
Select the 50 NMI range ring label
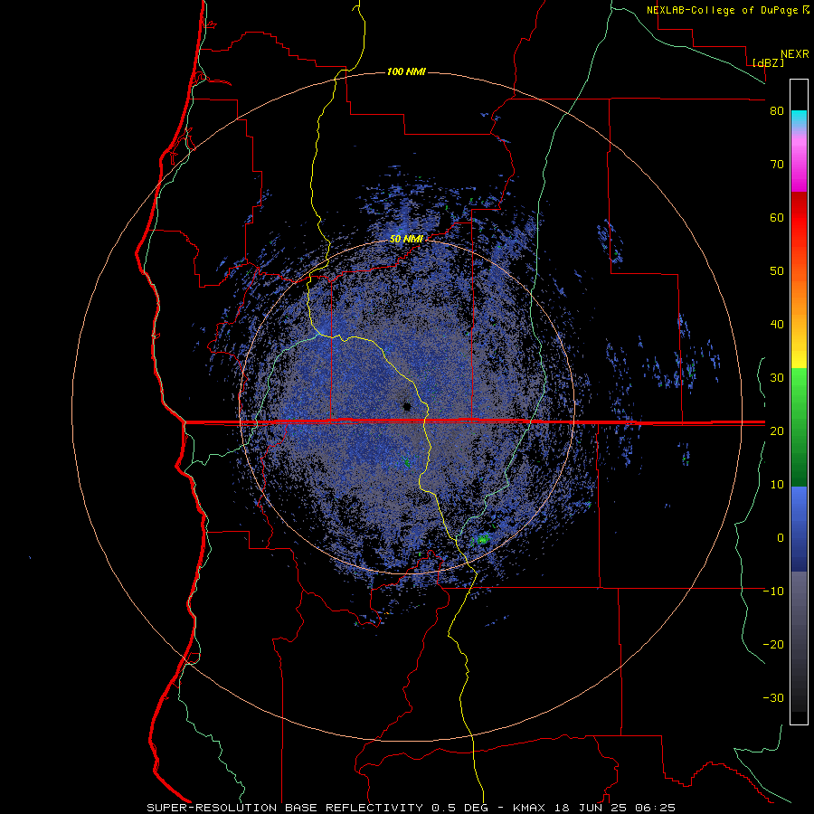[406, 239]
